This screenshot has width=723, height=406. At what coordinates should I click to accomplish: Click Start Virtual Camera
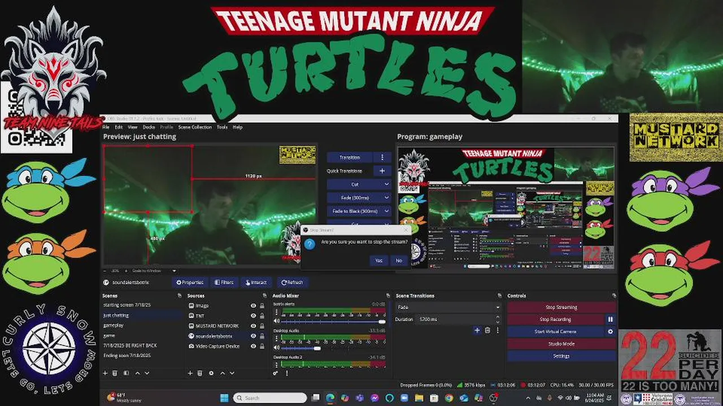(555, 332)
